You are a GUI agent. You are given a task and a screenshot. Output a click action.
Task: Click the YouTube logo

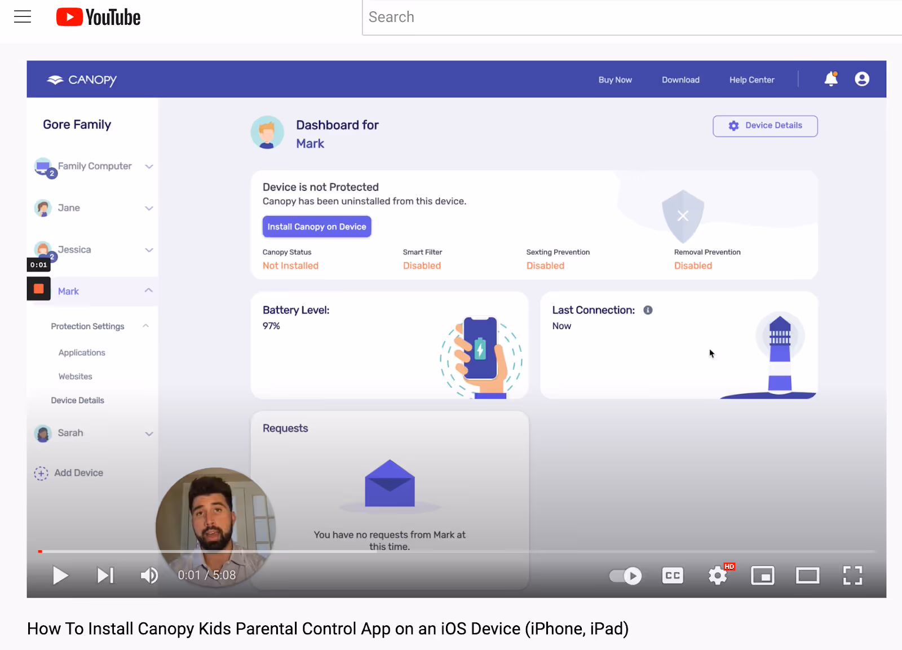tap(98, 17)
